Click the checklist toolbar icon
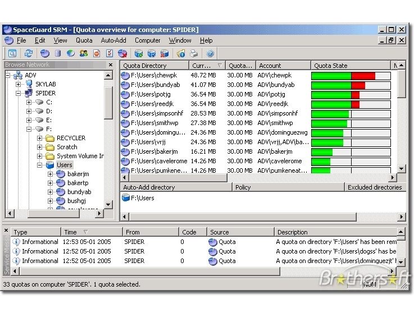414x318 pixels. pyautogui.click(x=110, y=53)
